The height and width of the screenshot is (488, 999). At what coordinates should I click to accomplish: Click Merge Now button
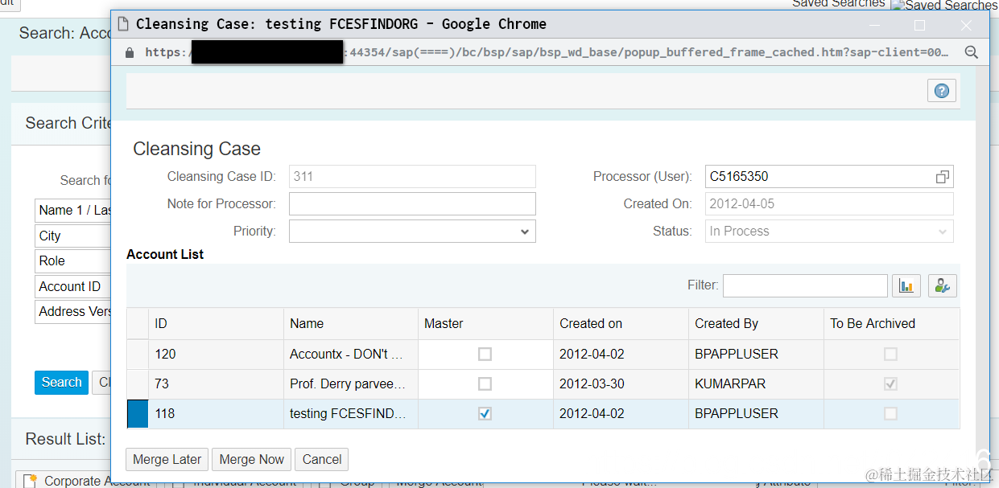tap(252, 460)
